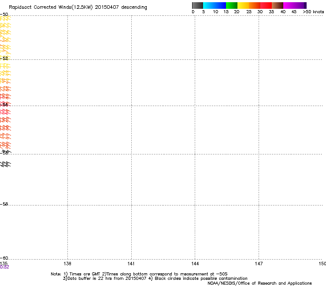The height and width of the screenshot is (286, 326).
Task: Click the brown 35-40 knots color band
Action: [x=278, y=5]
